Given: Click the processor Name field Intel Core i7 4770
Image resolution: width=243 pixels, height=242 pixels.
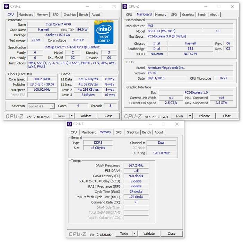Looking at the screenshot, I should (58, 24).
